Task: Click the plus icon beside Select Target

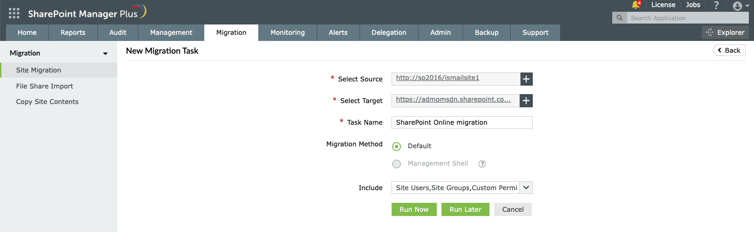Action: click(526, 101)
